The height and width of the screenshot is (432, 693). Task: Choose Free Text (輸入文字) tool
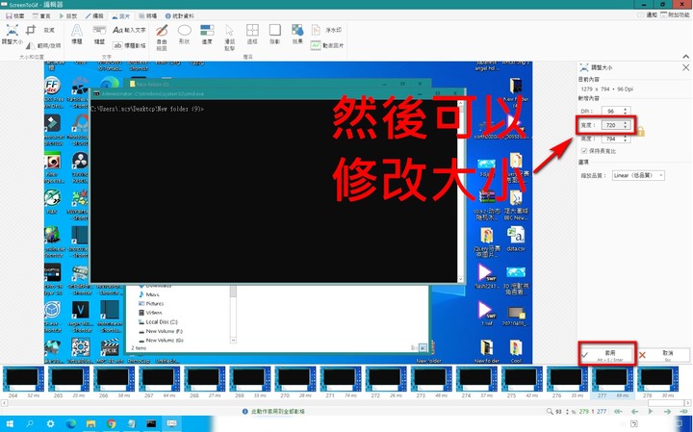(129, 30)
